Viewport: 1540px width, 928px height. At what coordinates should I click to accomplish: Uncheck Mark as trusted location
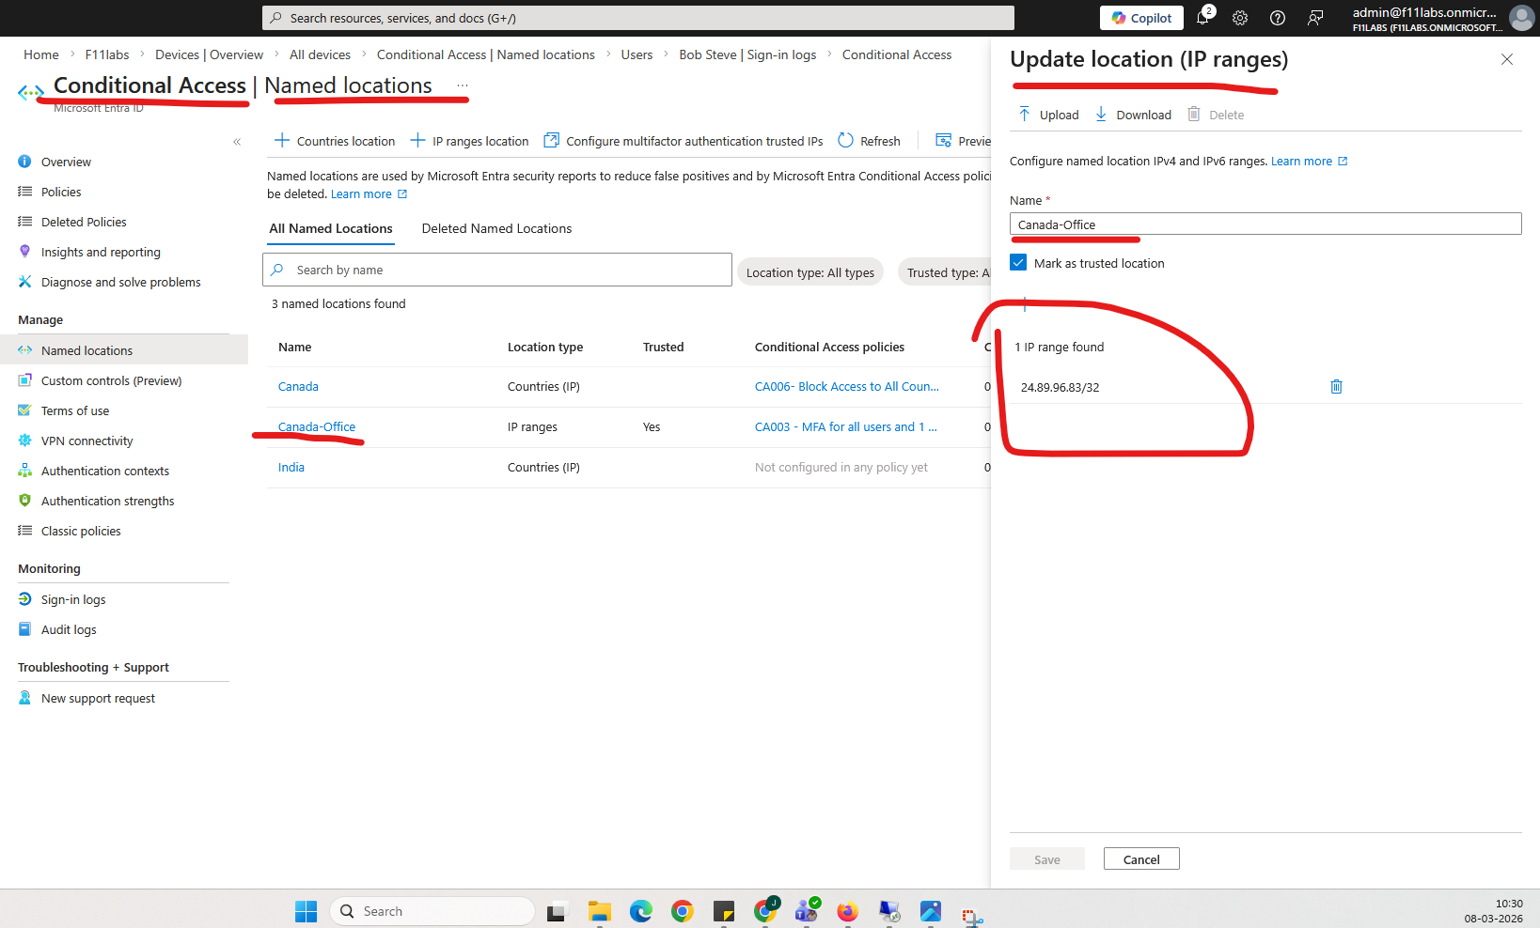click(x=1018, y=263)
